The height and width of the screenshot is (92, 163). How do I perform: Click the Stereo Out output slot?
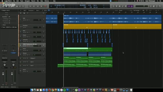click(x=5, y=58)
